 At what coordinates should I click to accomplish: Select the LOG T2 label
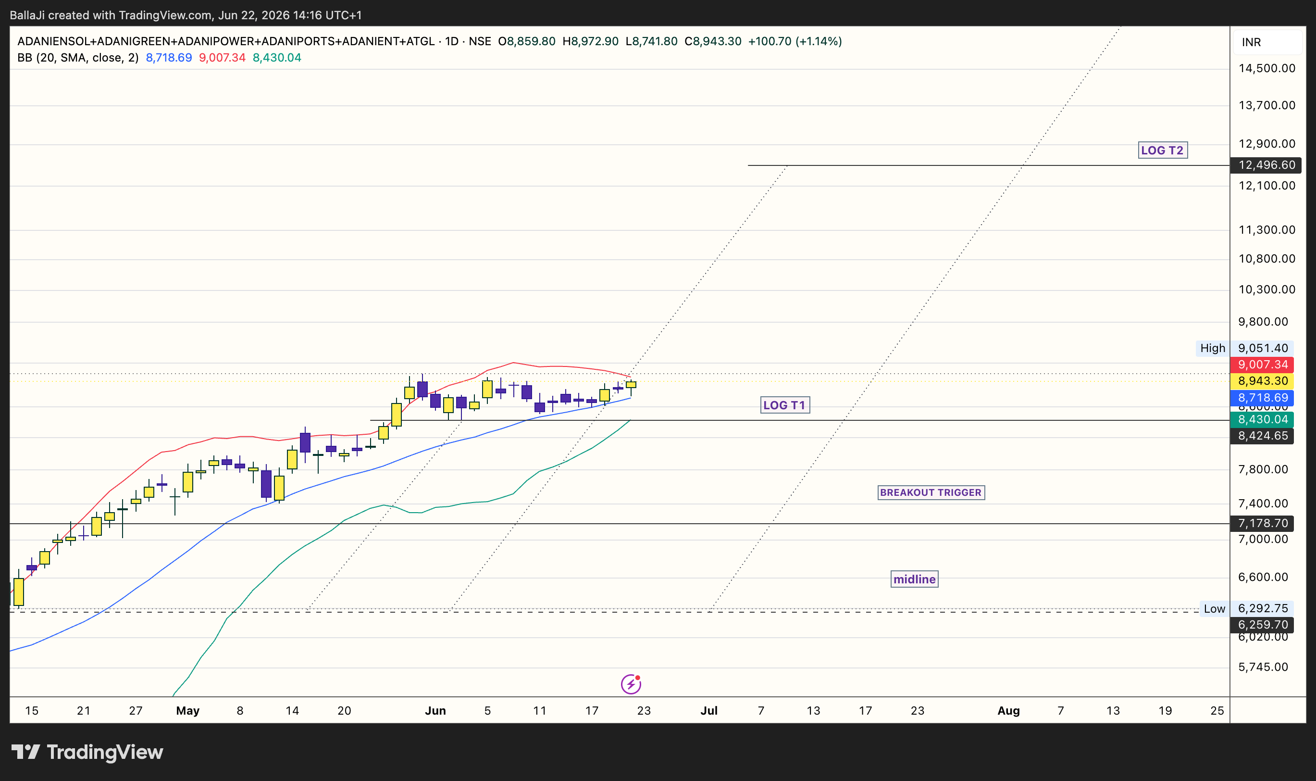1162,151
